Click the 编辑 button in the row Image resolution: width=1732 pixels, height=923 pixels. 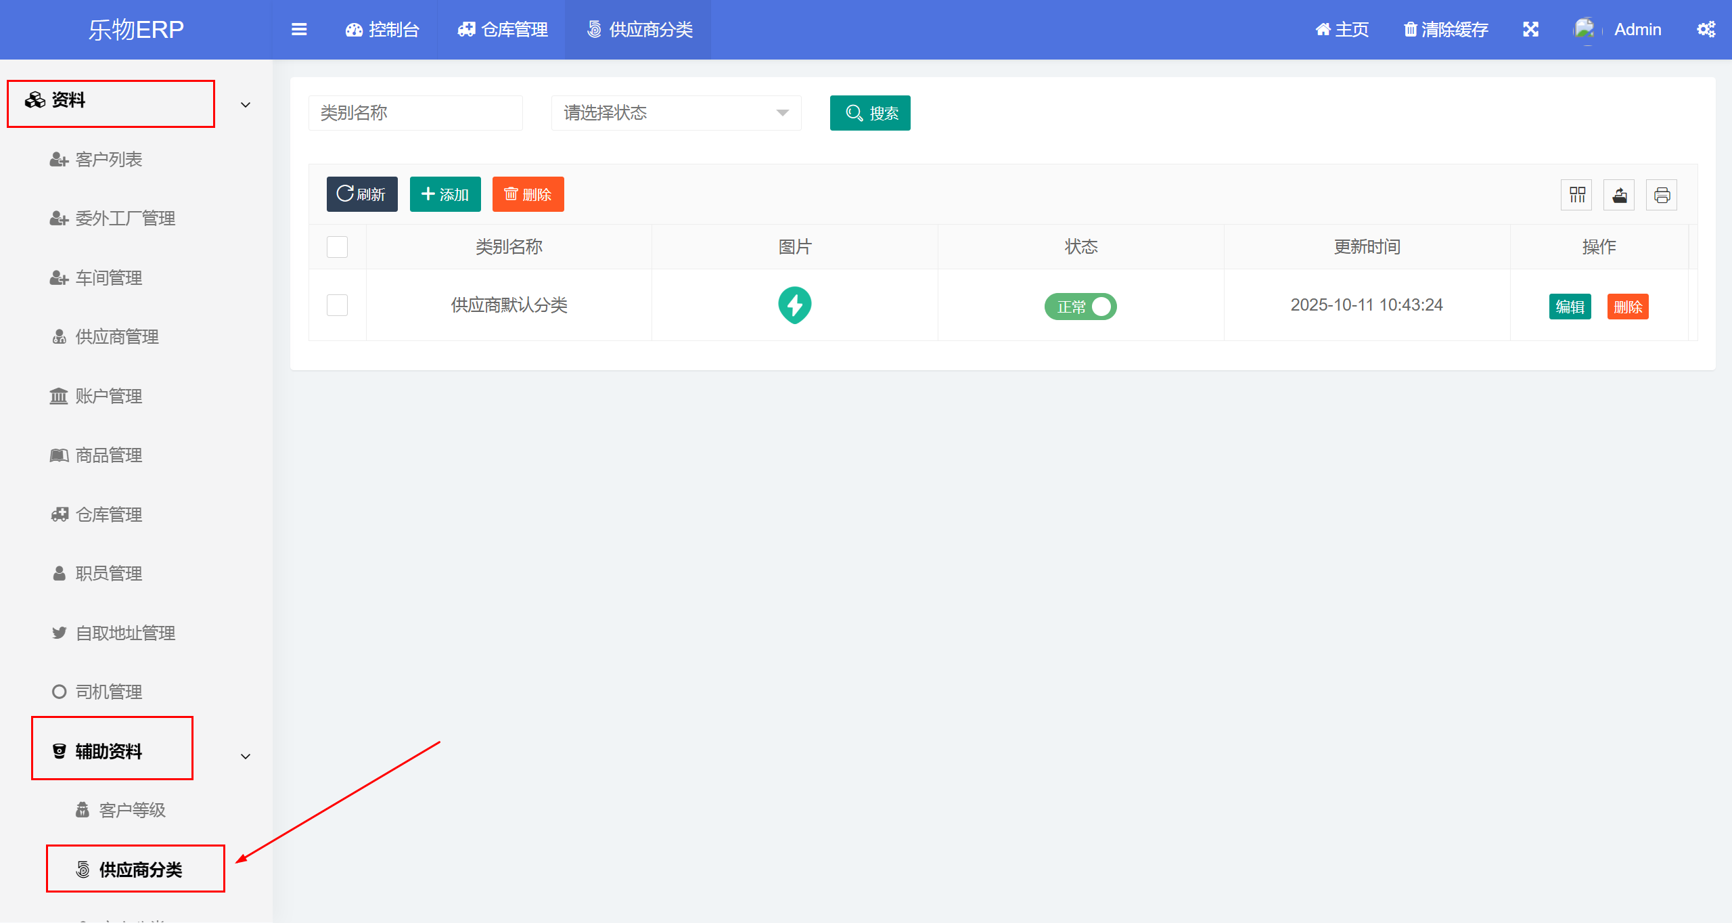point(1570,307)
